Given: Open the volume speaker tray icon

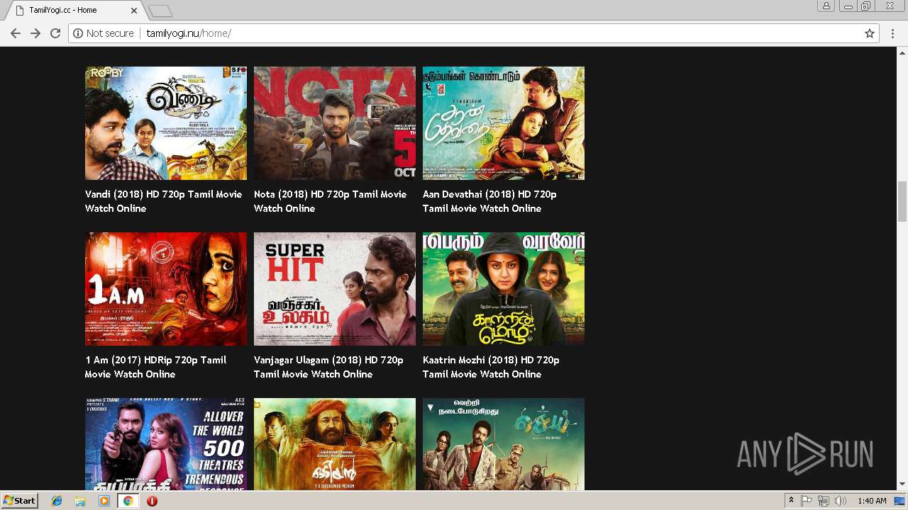Looking at the screenshot, I should (841, 501).
